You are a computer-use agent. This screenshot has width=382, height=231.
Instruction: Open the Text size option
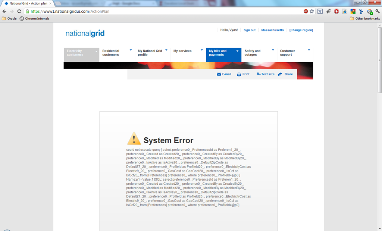click(x=265, y=74)
